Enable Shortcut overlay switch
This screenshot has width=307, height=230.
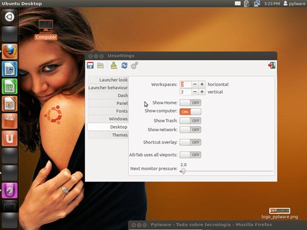click(x=190, y=142)
